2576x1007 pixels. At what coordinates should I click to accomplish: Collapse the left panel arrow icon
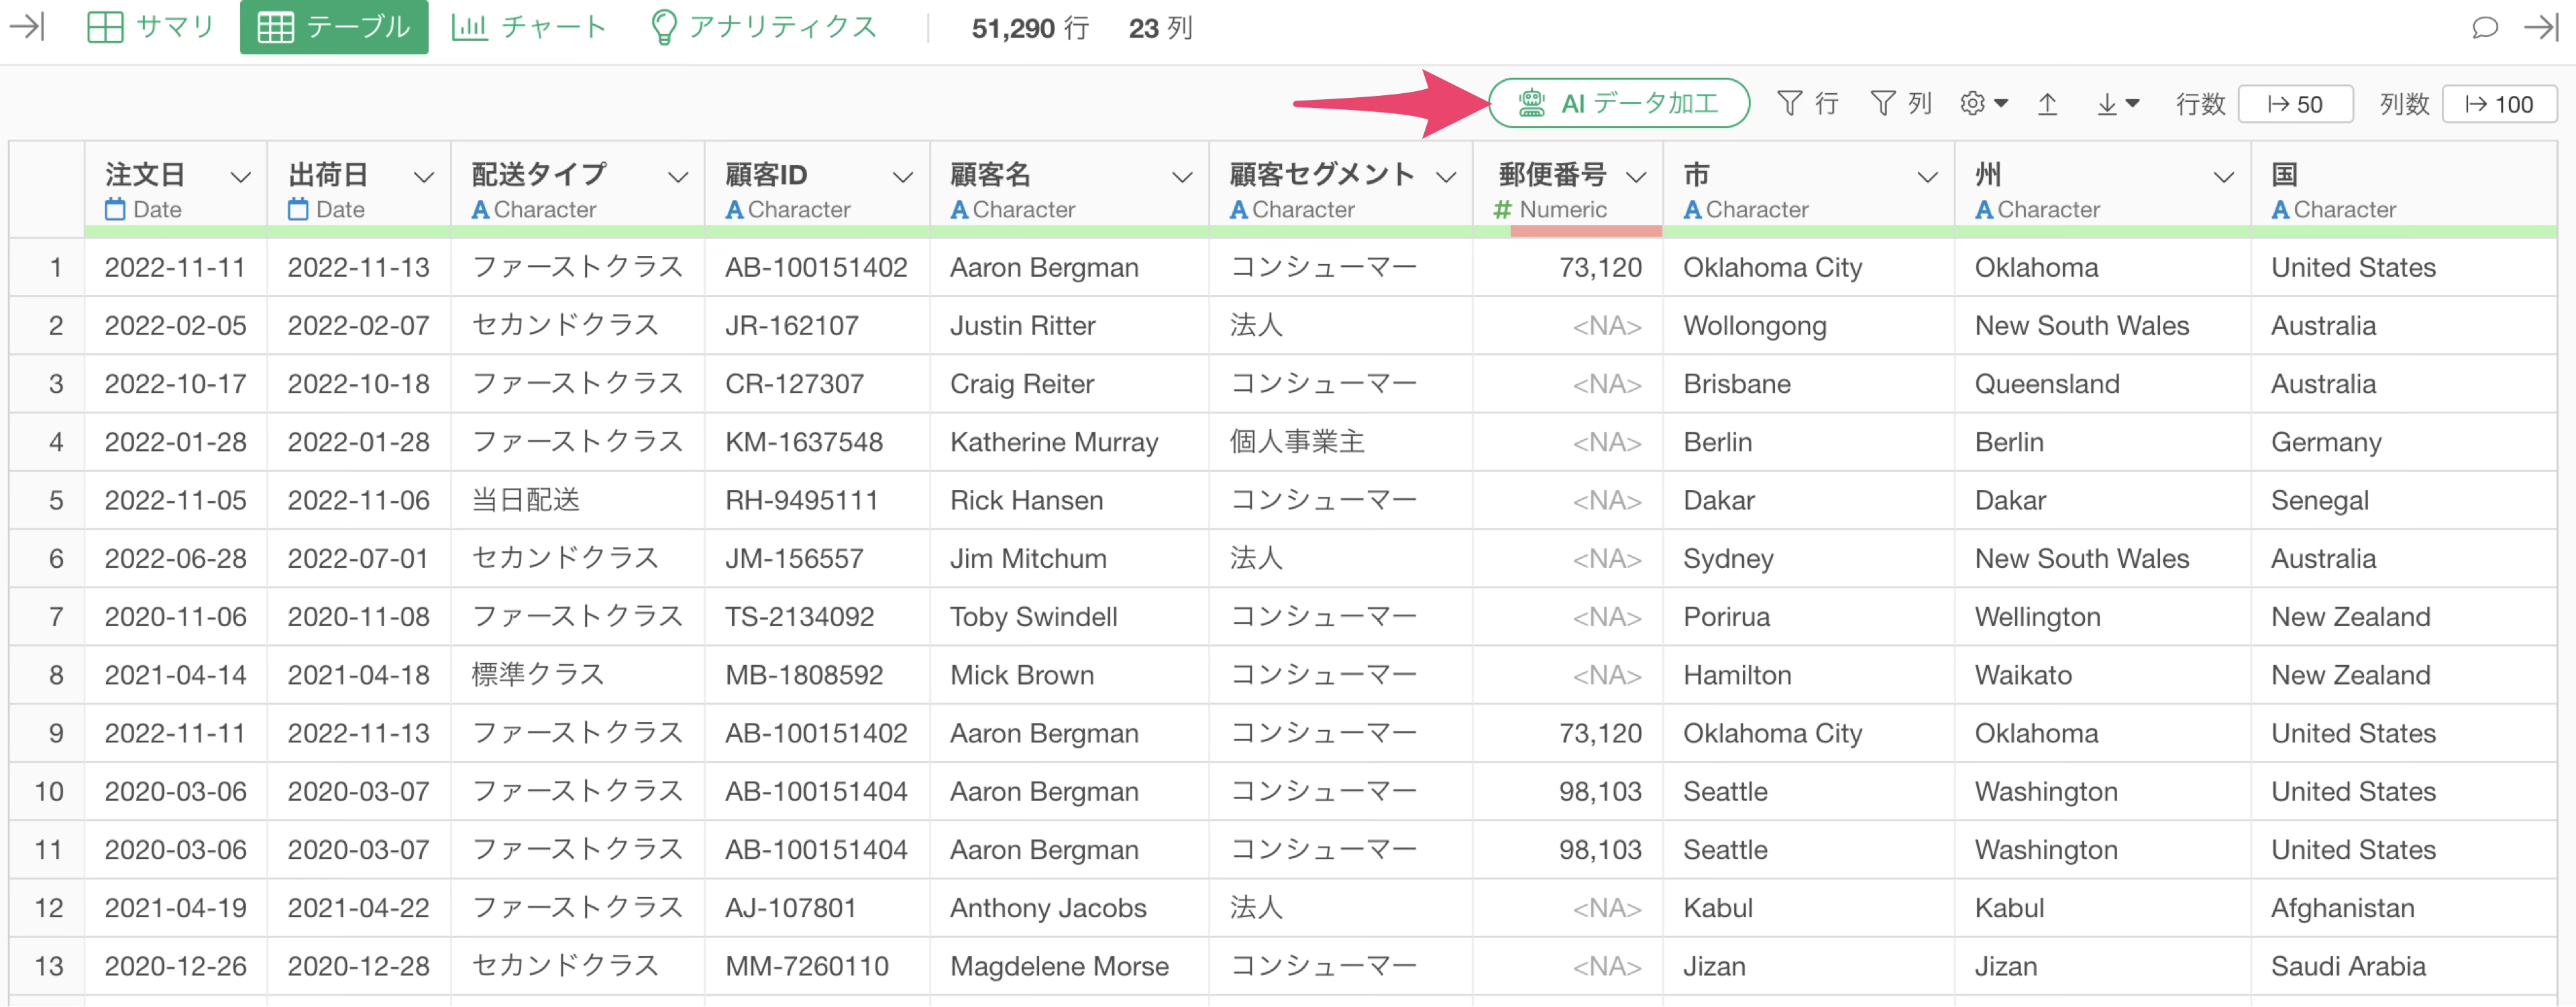click(27, 27)
